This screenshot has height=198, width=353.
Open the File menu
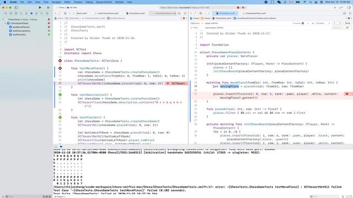point(22,2)
